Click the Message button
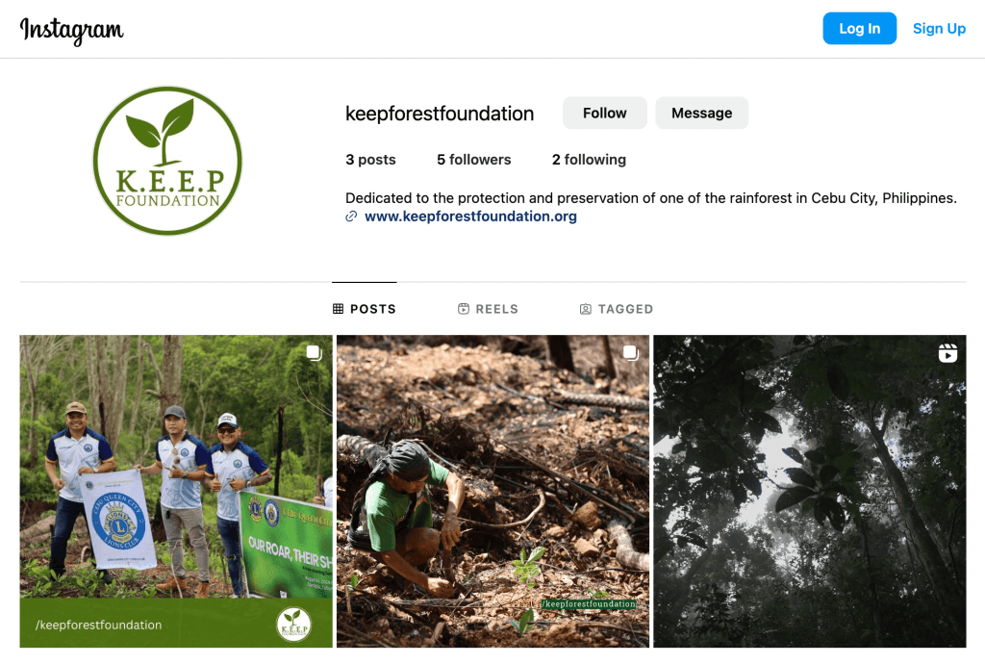Screen dimensions: 985x664 [701, 114]
